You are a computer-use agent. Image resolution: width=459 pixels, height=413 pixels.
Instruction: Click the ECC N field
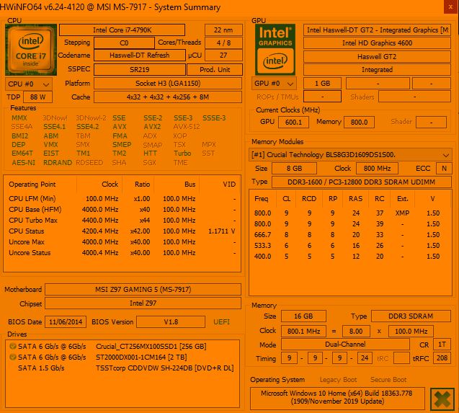tap(444, 169)
